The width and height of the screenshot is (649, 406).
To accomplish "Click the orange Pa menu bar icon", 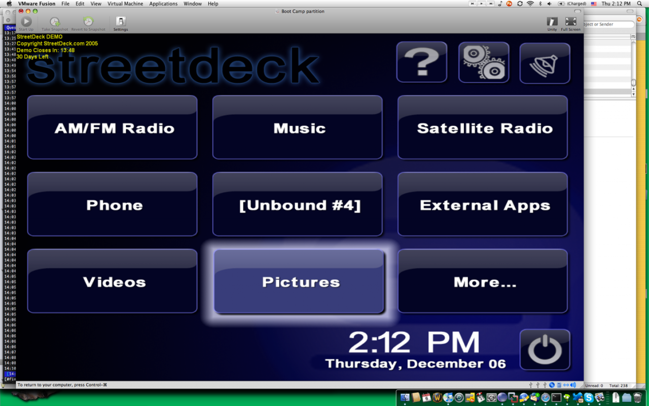I will pos(510,4).
